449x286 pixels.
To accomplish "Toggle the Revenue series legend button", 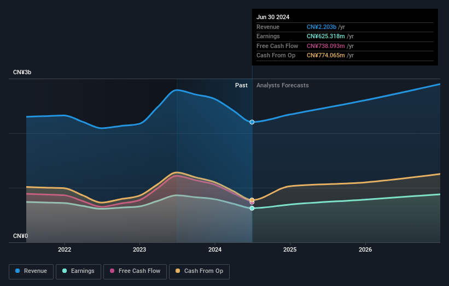I will [x=31, y=271].
